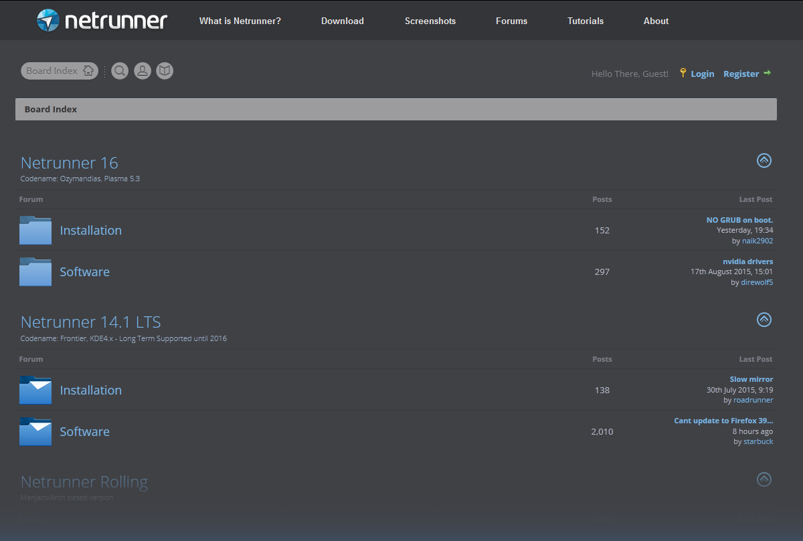Click Netrunner 14.1 Software envelope folder icon
The width and height of the screenshot is (803, 541).
35,431
